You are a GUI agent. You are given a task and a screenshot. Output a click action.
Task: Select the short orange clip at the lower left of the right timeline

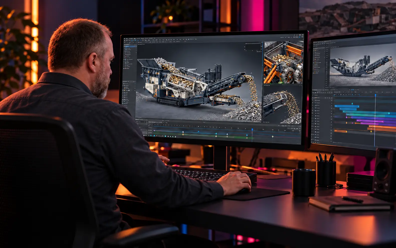341,131
